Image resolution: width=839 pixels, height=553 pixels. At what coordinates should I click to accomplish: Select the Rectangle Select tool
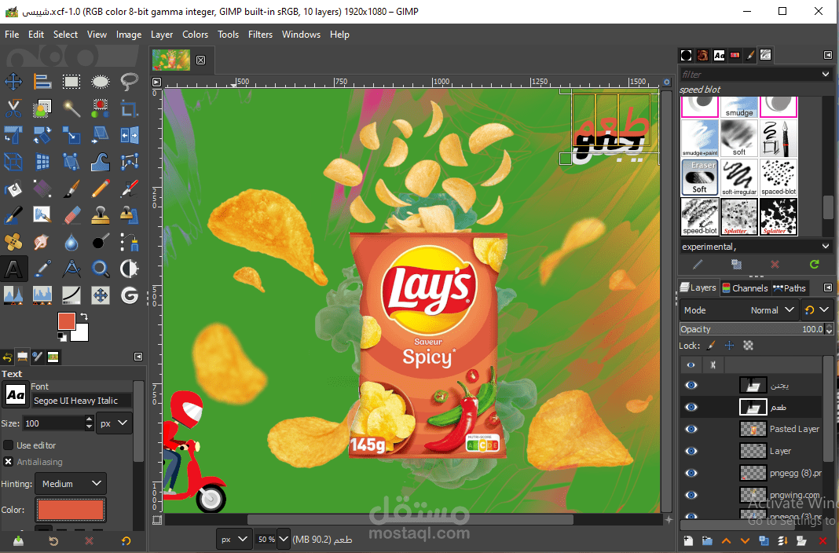pos(71,81)
